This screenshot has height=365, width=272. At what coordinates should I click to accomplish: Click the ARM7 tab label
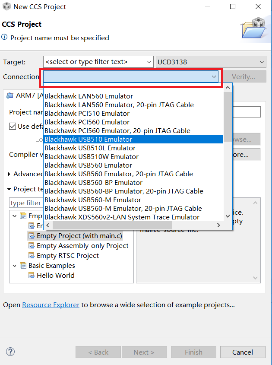pos(29,95)
